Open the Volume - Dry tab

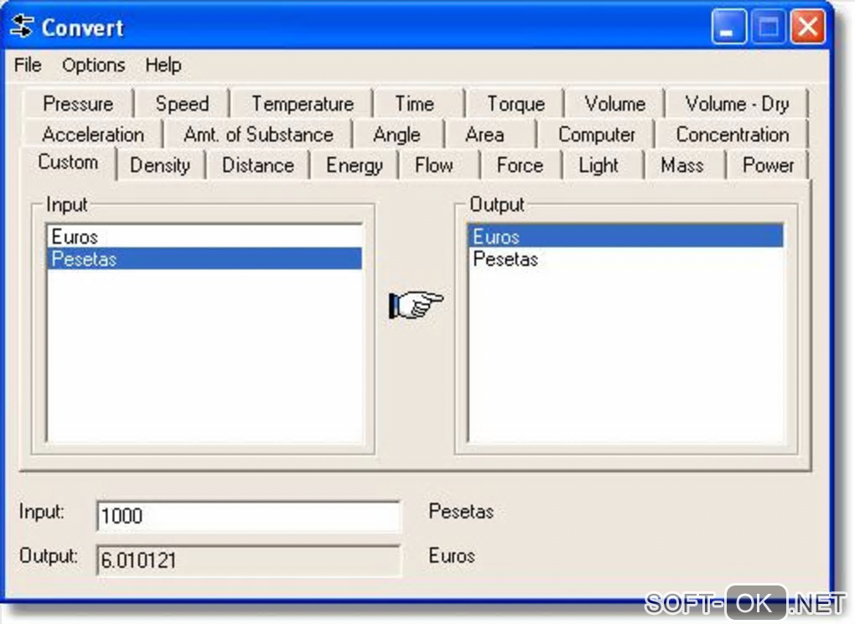pos(737,104)
